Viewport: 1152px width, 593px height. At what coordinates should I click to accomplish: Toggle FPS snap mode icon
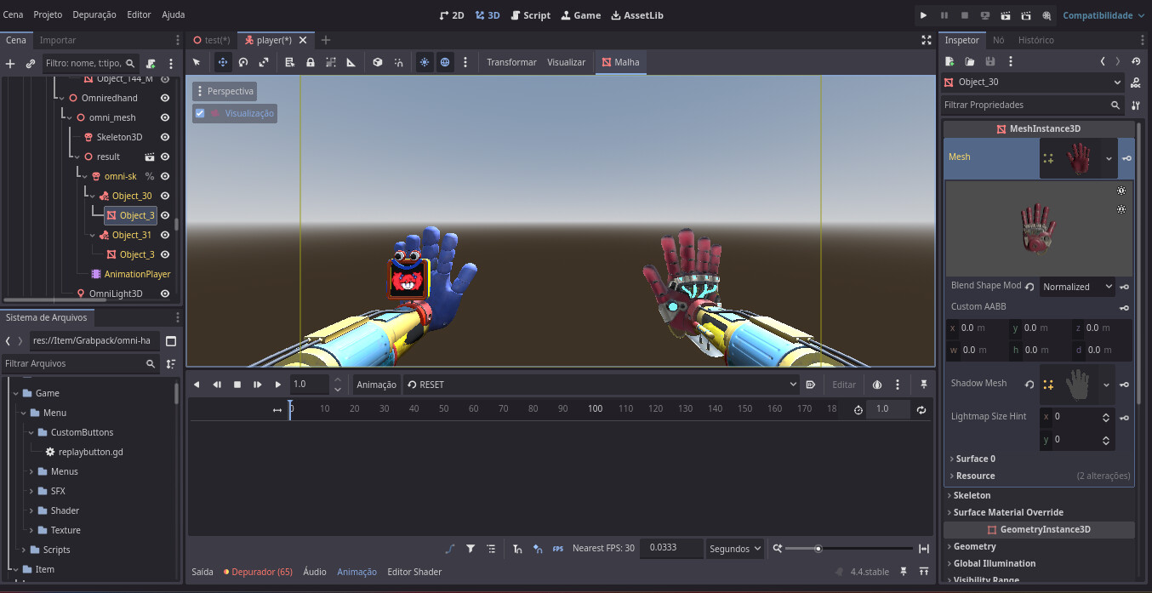tap(558, 549)
